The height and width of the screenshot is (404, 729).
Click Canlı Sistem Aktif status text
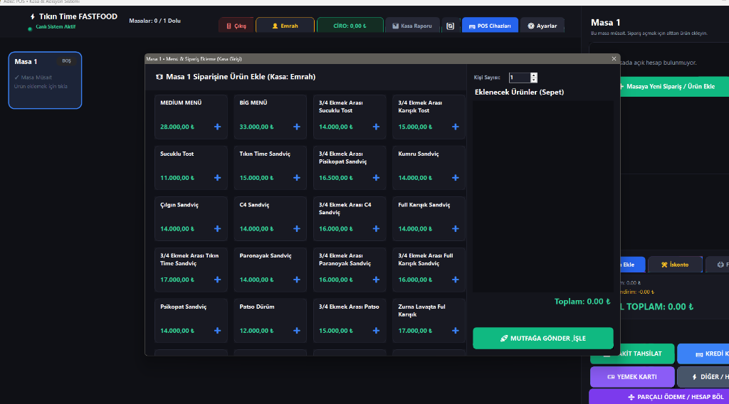click(x=56, y=27)
